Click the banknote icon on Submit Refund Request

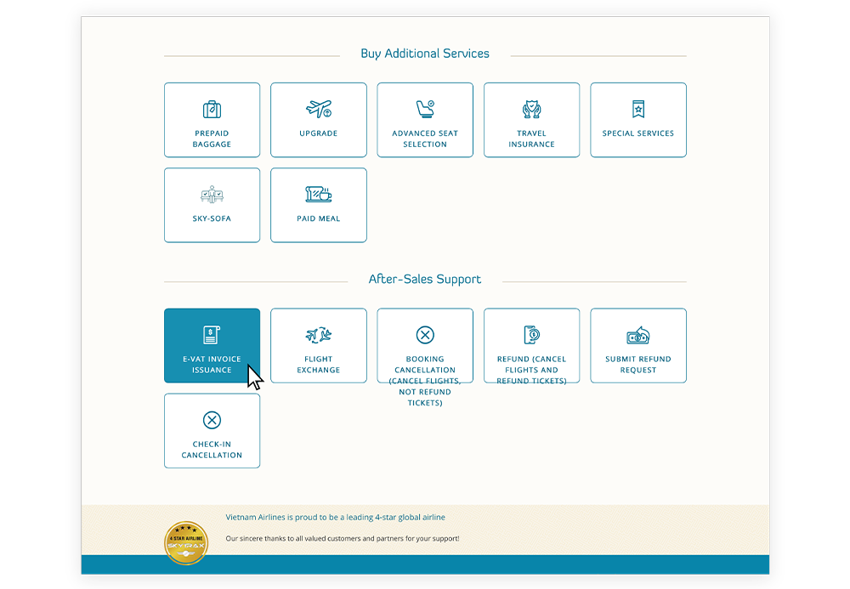(637, 335)
